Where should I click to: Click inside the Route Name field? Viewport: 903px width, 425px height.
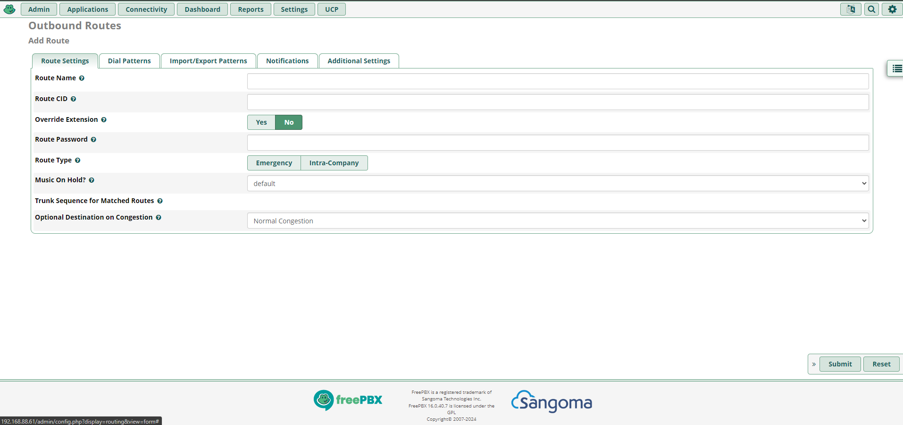coord(557,81)
